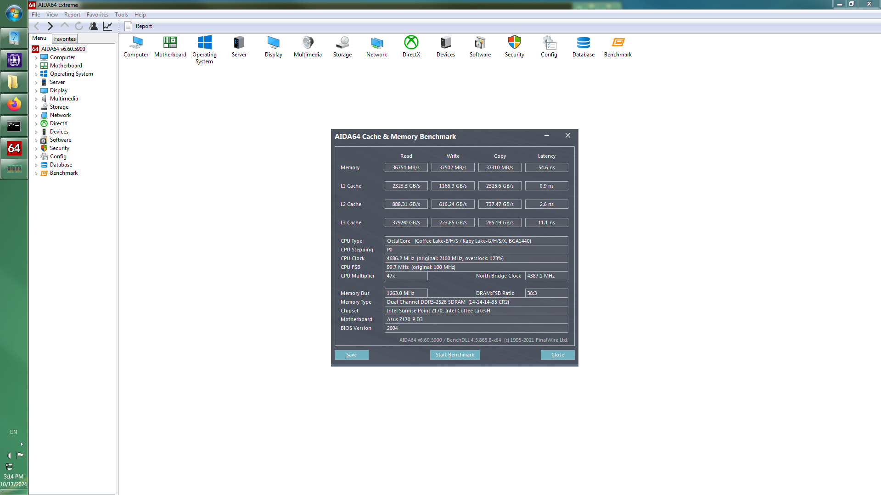Image resolution: width=881 pixels, height=495 pixels.
Task: Expand the Multimedia tree node
Action: (x=36, y=99)
